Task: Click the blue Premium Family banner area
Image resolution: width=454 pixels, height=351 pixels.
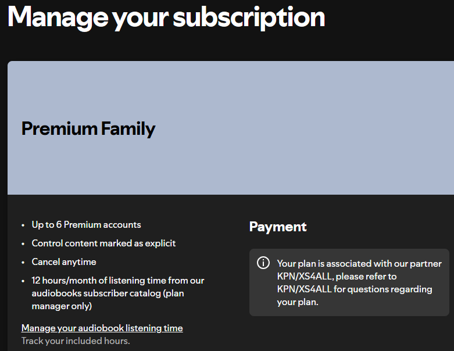Action: [x=231, y=128]
